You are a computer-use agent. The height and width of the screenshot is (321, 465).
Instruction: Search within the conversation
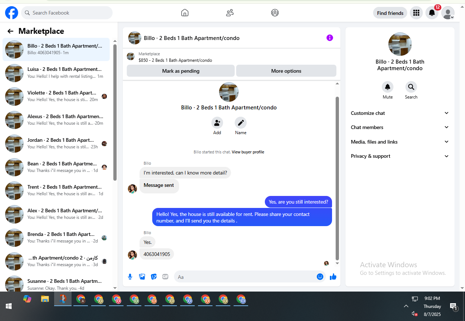click(411, 87)
